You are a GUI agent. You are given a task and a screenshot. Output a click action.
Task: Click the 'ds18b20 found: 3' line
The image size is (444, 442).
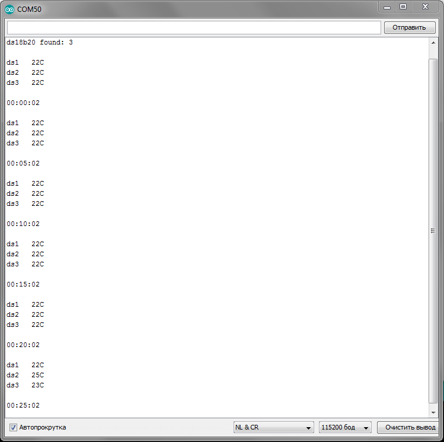pyautogui.click(x=40, y=43)
